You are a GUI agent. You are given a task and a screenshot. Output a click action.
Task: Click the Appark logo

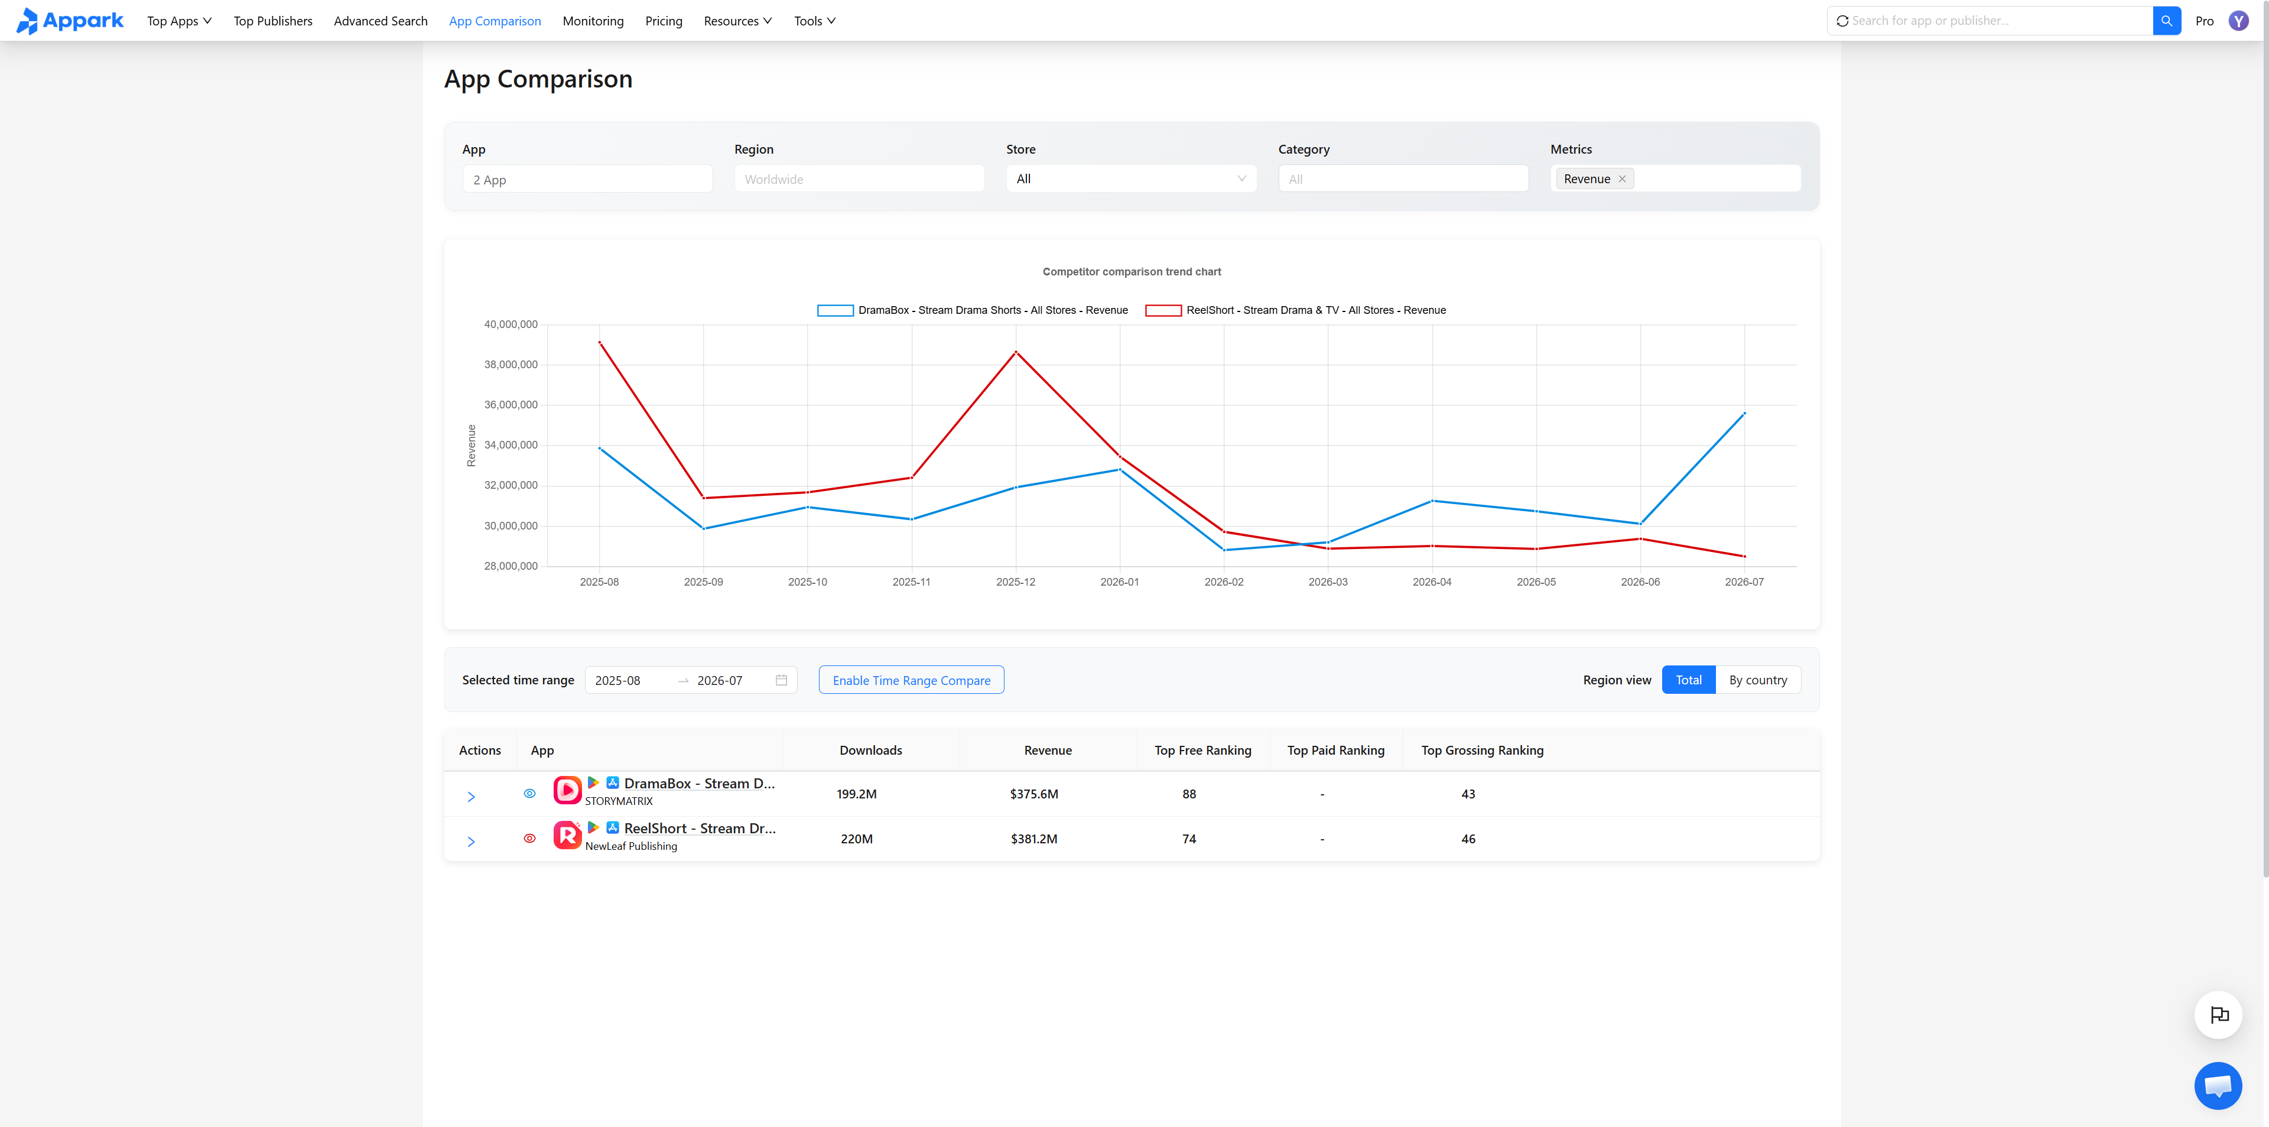tap(70, 20)
